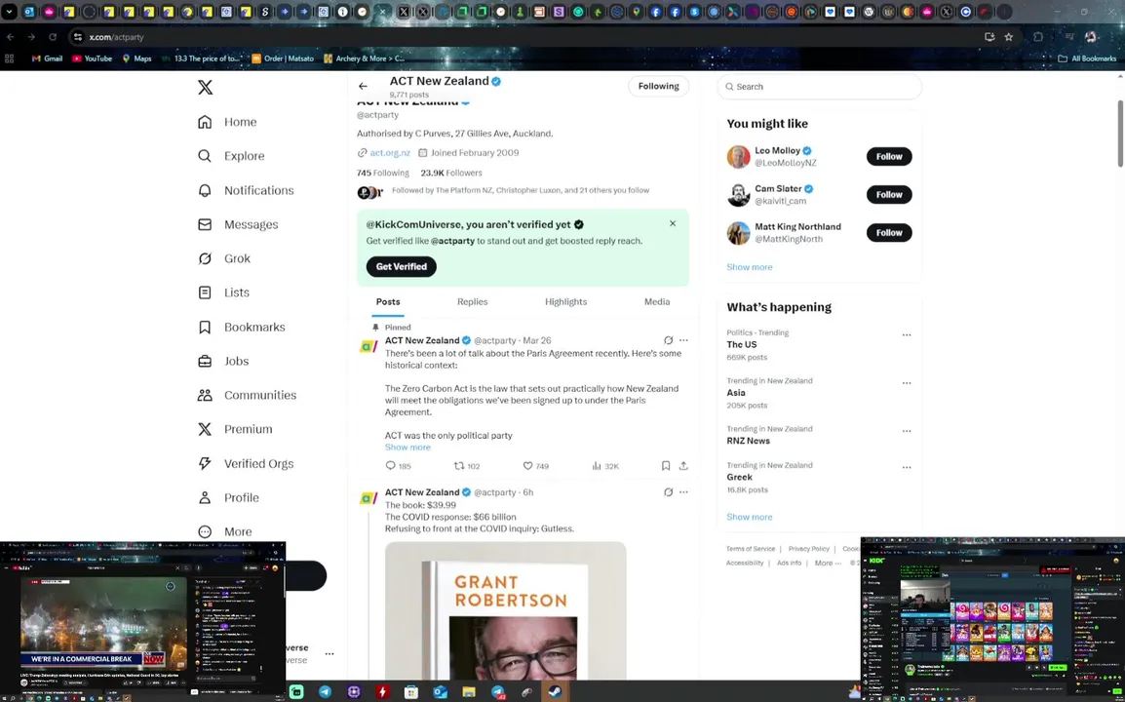The width and height of the screenshot is (1125, 702).
Task: Open the Grant Robertson book image
Action: (505, 611)
